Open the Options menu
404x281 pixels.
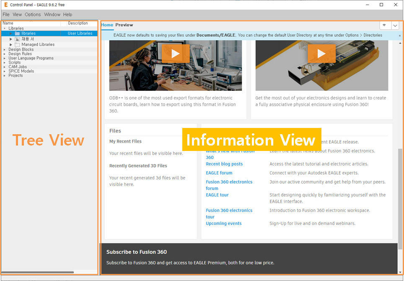33,14
